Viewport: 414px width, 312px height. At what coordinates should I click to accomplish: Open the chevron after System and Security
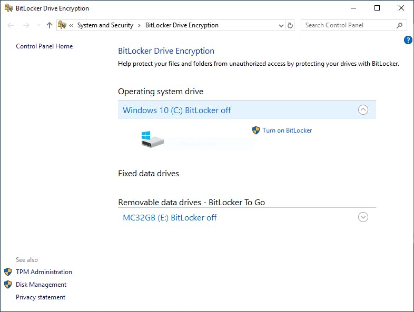[139, 26]
